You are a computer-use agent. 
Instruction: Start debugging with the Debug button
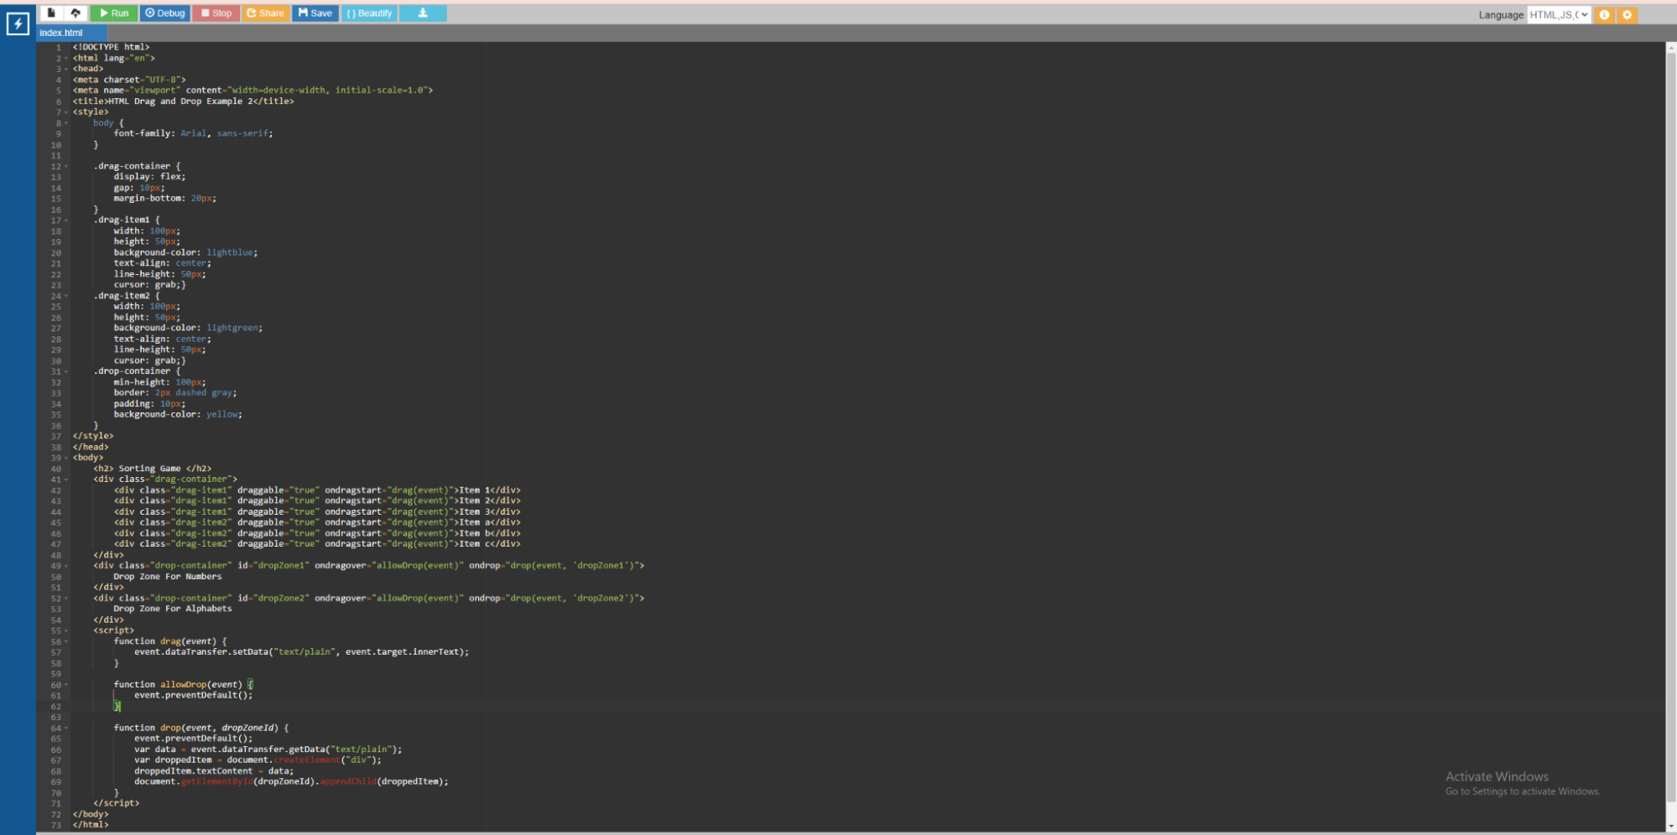tap(164, 13)
